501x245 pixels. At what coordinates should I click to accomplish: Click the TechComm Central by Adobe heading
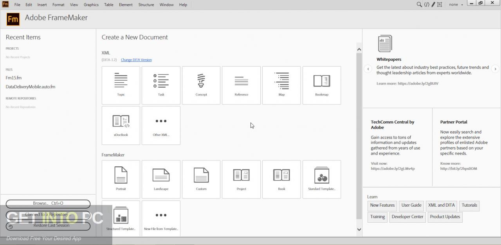(392, 125)
